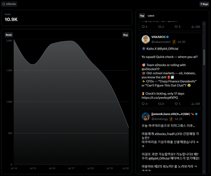Click VAKAROS verified badge

coord(168,37)
